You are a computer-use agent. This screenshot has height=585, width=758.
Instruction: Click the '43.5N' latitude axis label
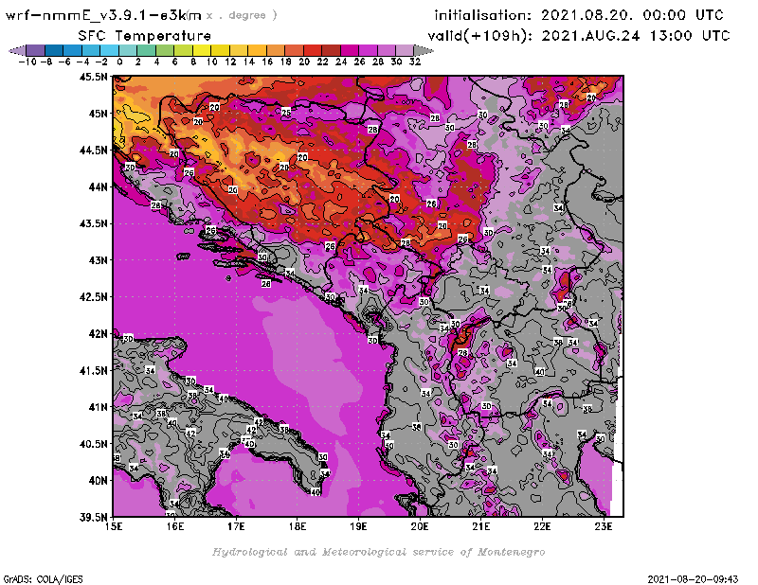pos(93,223)
